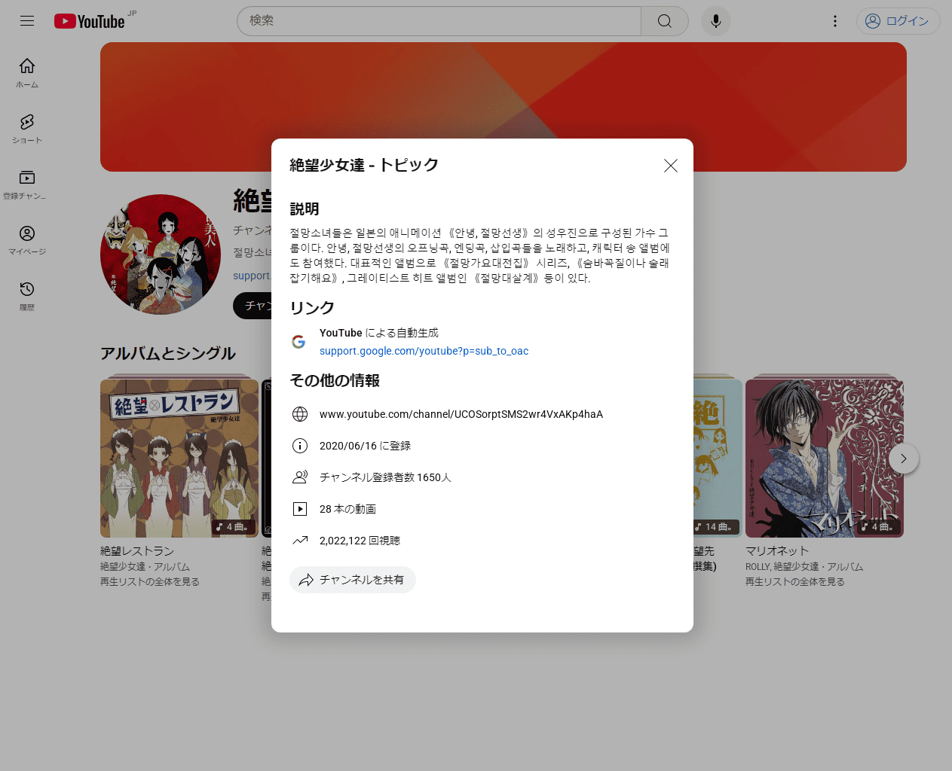952x771 pixels.
Task: Open マイページ in the sidebar
Action: (x=27, y=239)
